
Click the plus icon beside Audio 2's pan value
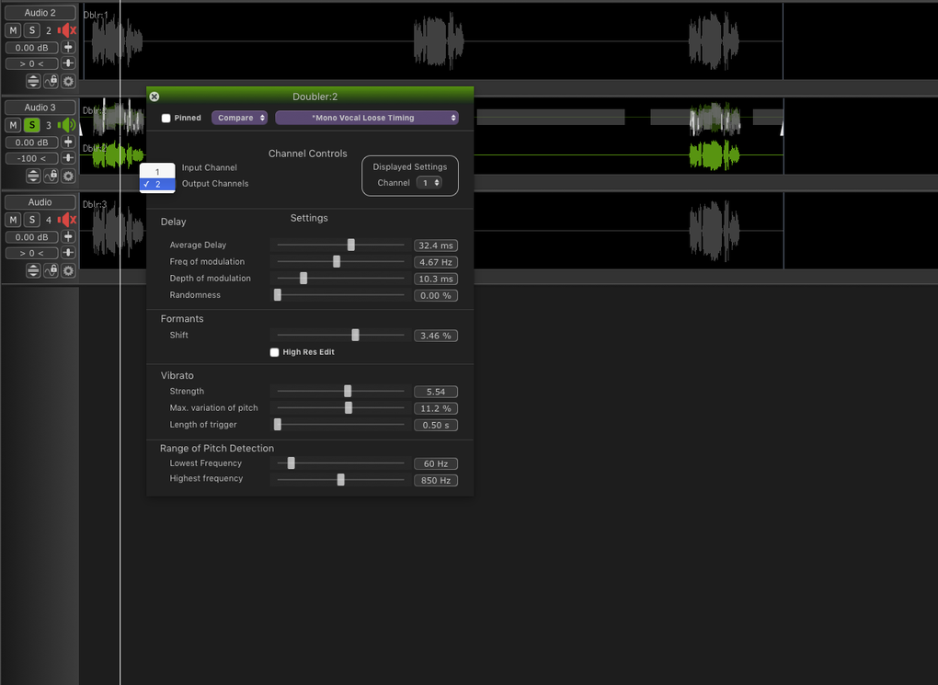tap(68, 63)
